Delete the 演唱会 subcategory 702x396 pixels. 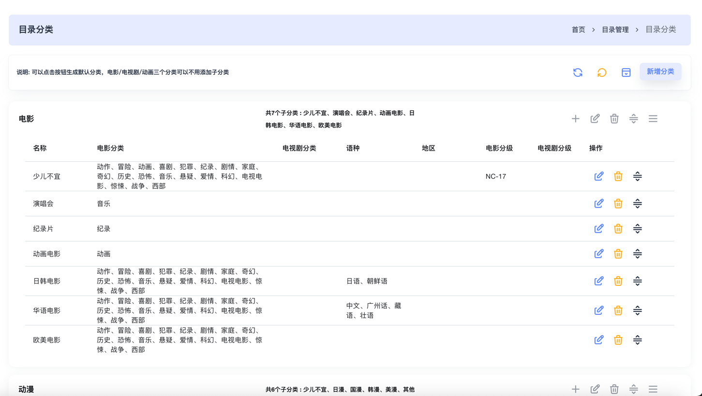pos(618,204)
